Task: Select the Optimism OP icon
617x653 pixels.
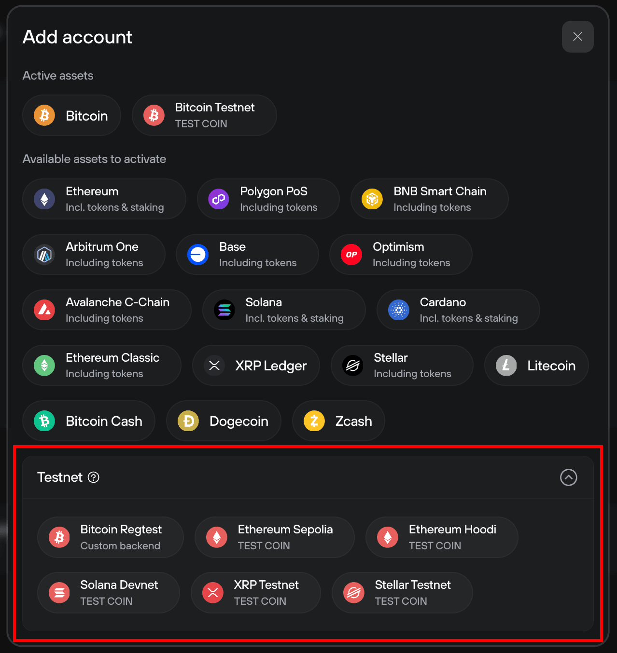Action: [351, 254]
